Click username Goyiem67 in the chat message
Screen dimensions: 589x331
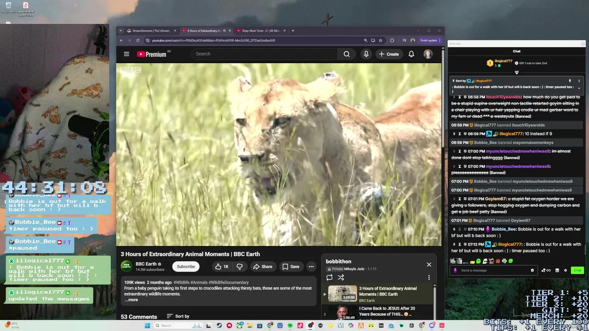tap(496, 199)
